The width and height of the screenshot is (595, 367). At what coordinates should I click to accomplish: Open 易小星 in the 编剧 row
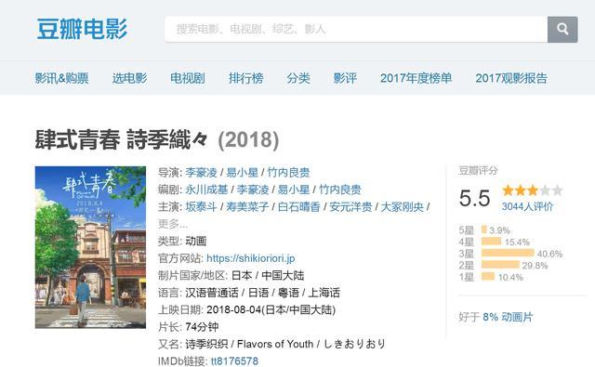tap(294, 190)
